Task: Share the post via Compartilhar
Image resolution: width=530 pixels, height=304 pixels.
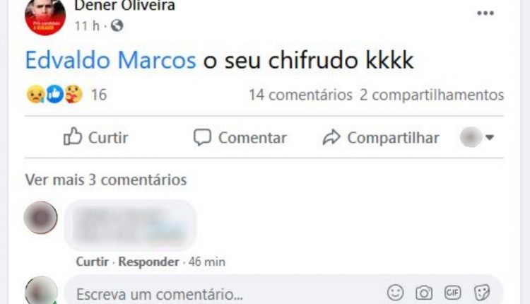Action: [381, 137]
